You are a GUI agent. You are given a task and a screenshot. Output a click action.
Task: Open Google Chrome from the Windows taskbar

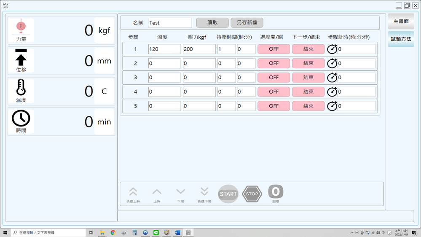point(113,232)
